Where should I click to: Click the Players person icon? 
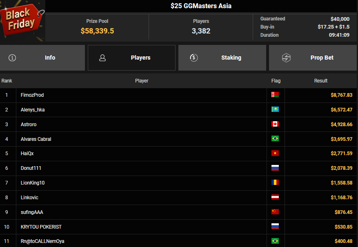102,58
